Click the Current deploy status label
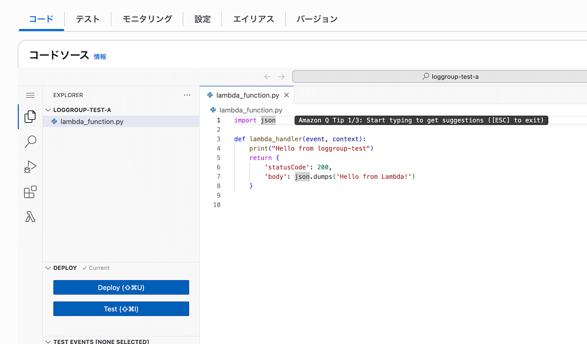 96,268
